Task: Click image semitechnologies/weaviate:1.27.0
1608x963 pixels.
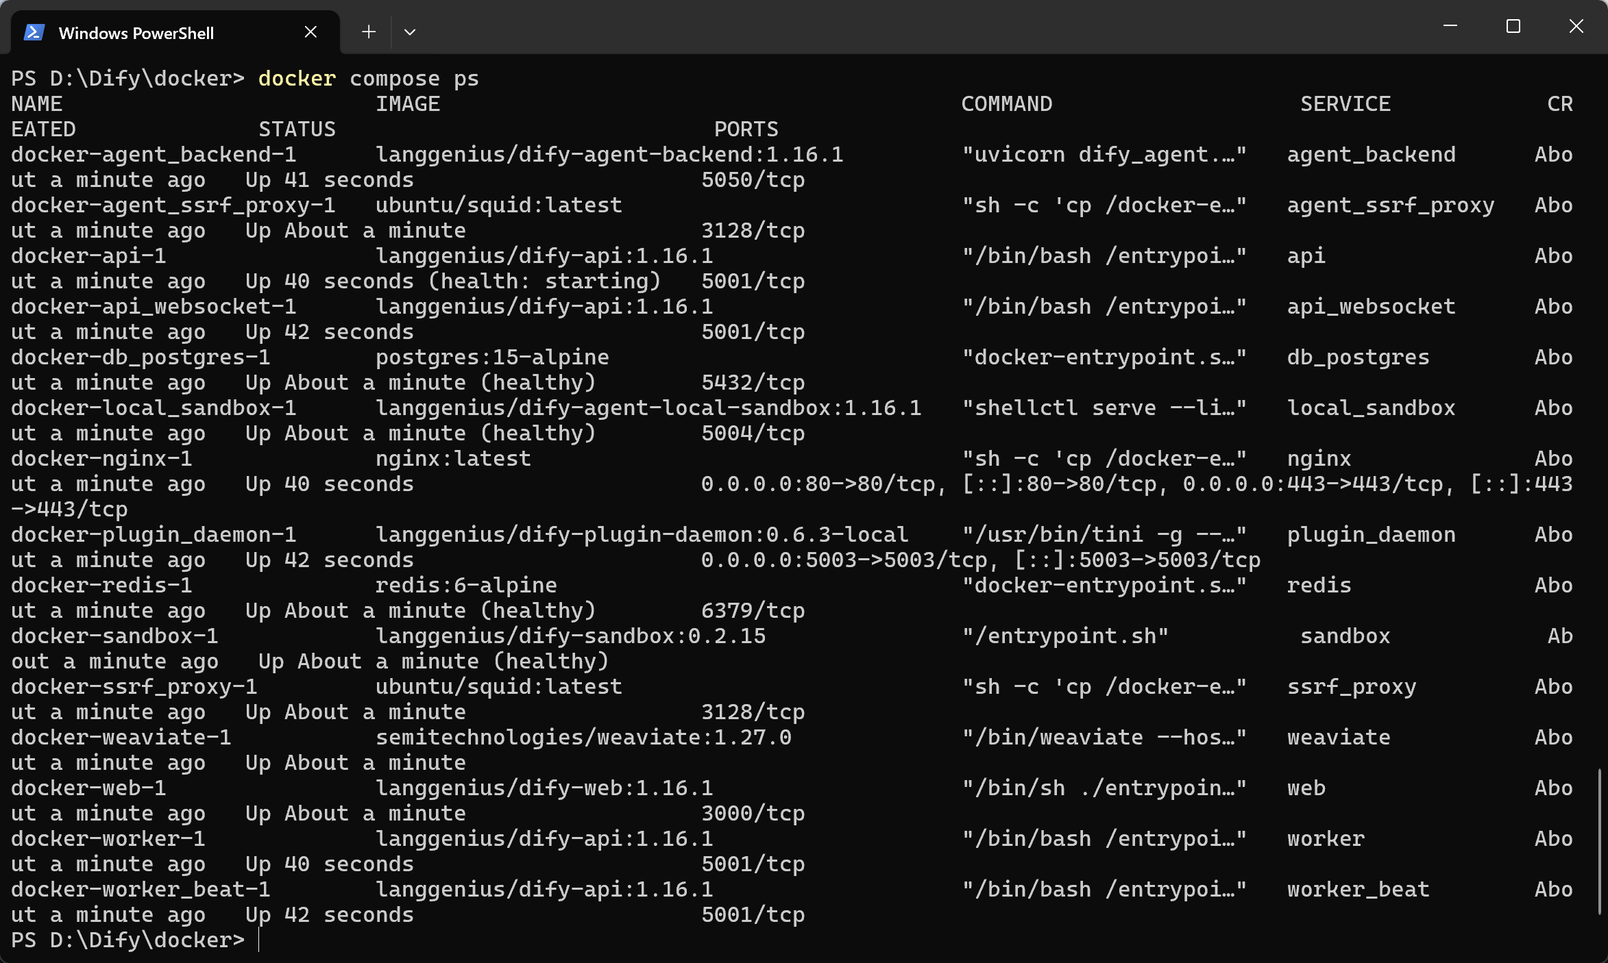Action: [x=584, y=738]
